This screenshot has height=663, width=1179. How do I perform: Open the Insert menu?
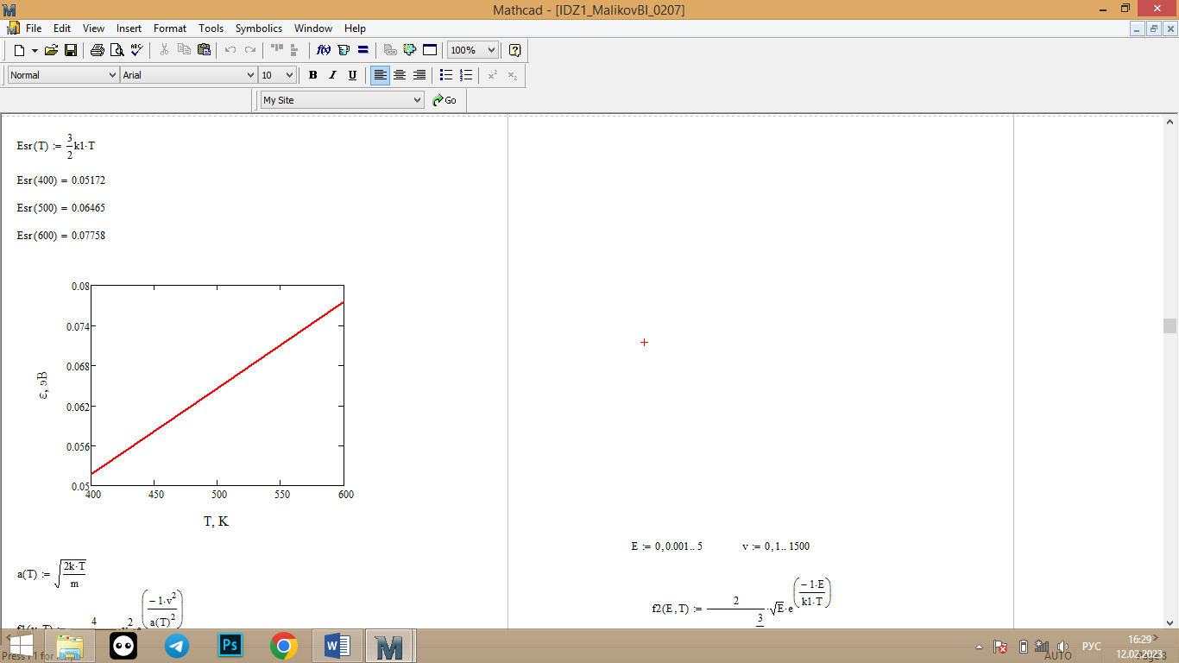click(129, 28)
